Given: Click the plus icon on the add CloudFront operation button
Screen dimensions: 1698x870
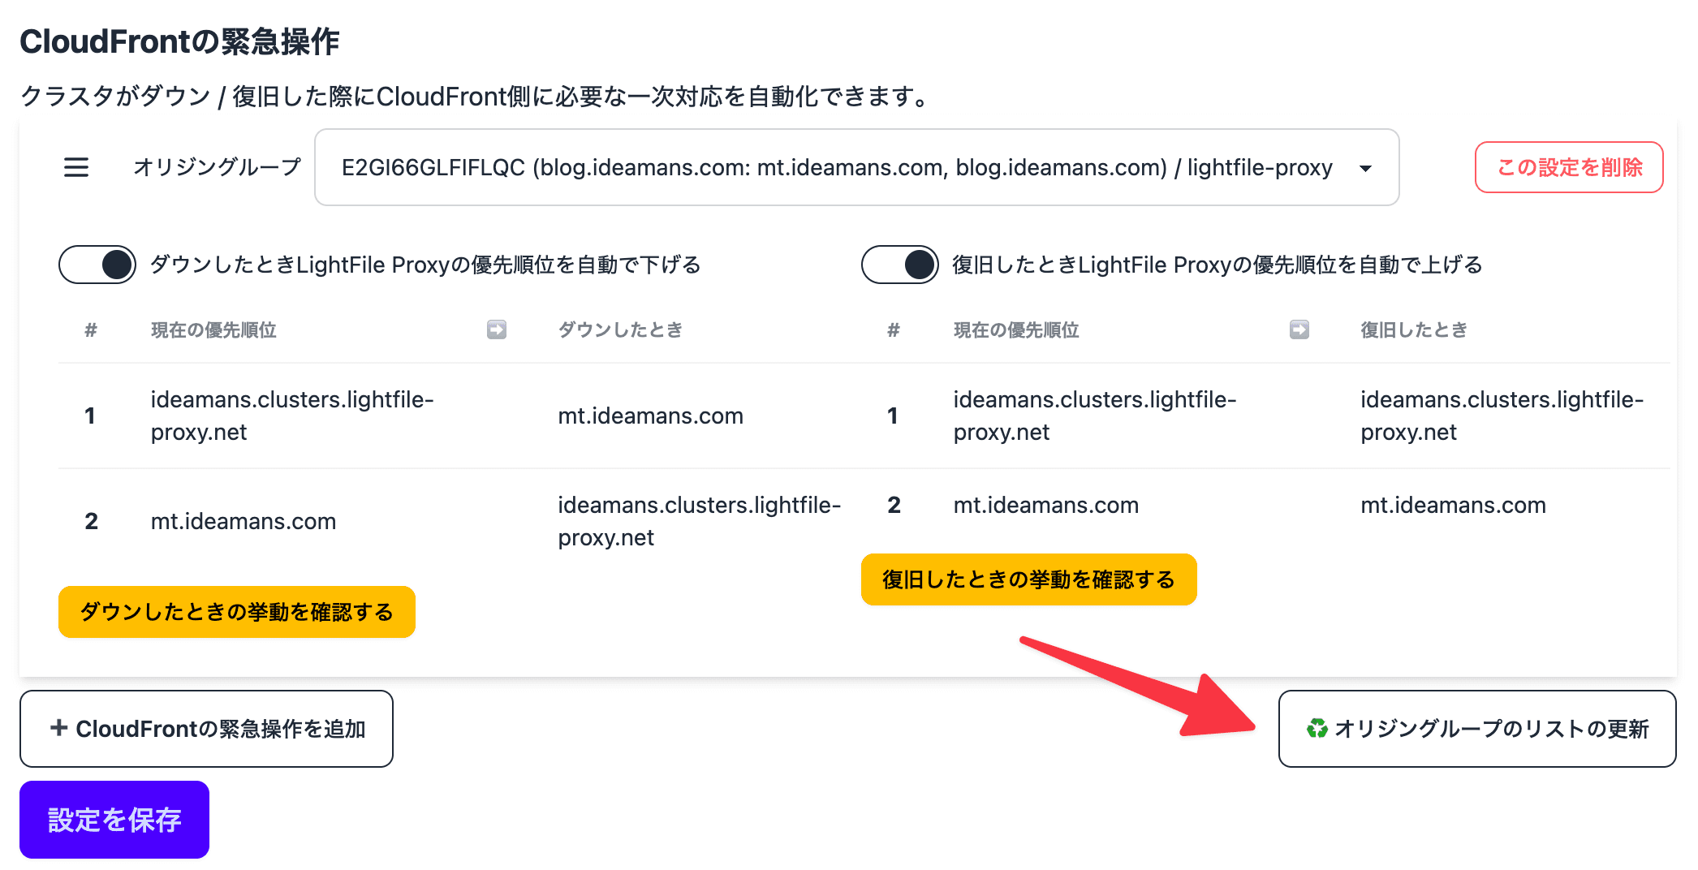Looking at the screenshot, I should [58, 728].
